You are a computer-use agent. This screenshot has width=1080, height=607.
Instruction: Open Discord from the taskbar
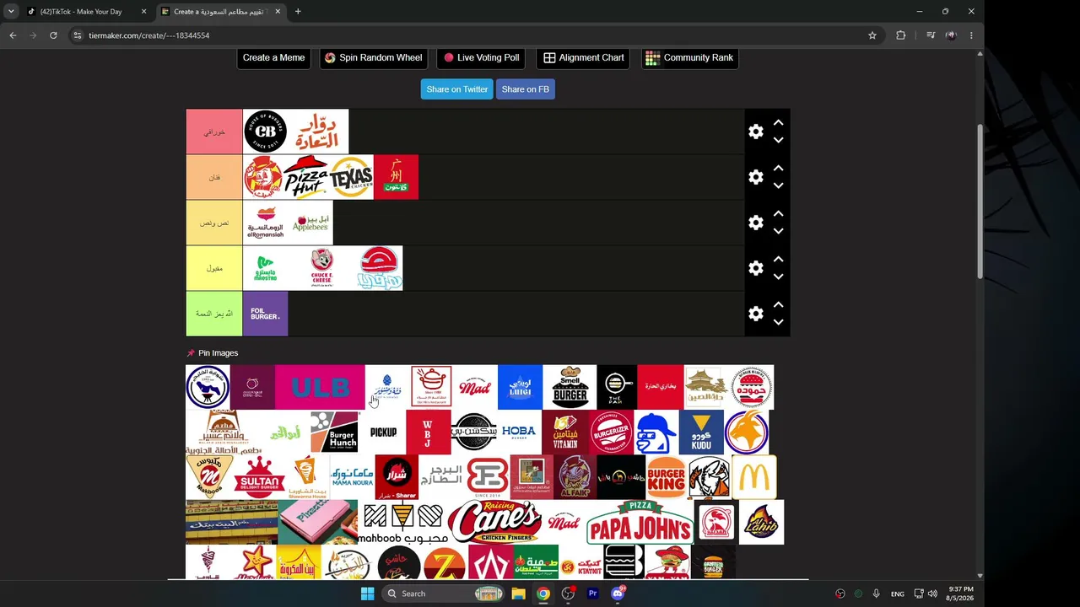pyautogui.click(x=618, y=594)
